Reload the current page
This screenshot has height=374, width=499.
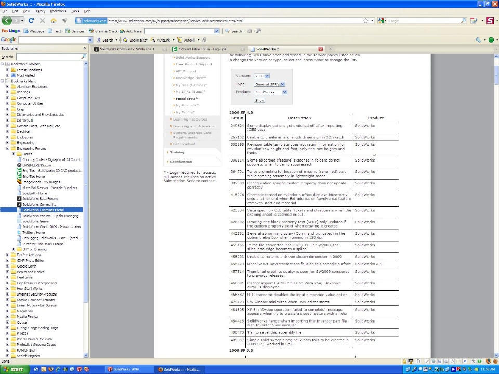(x=31, y=21)
